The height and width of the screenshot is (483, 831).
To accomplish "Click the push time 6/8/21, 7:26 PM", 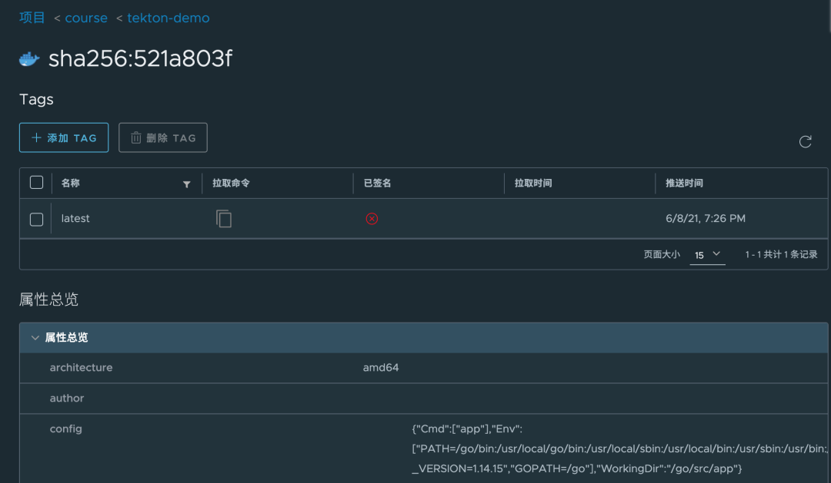I will [x=706, y=219].
